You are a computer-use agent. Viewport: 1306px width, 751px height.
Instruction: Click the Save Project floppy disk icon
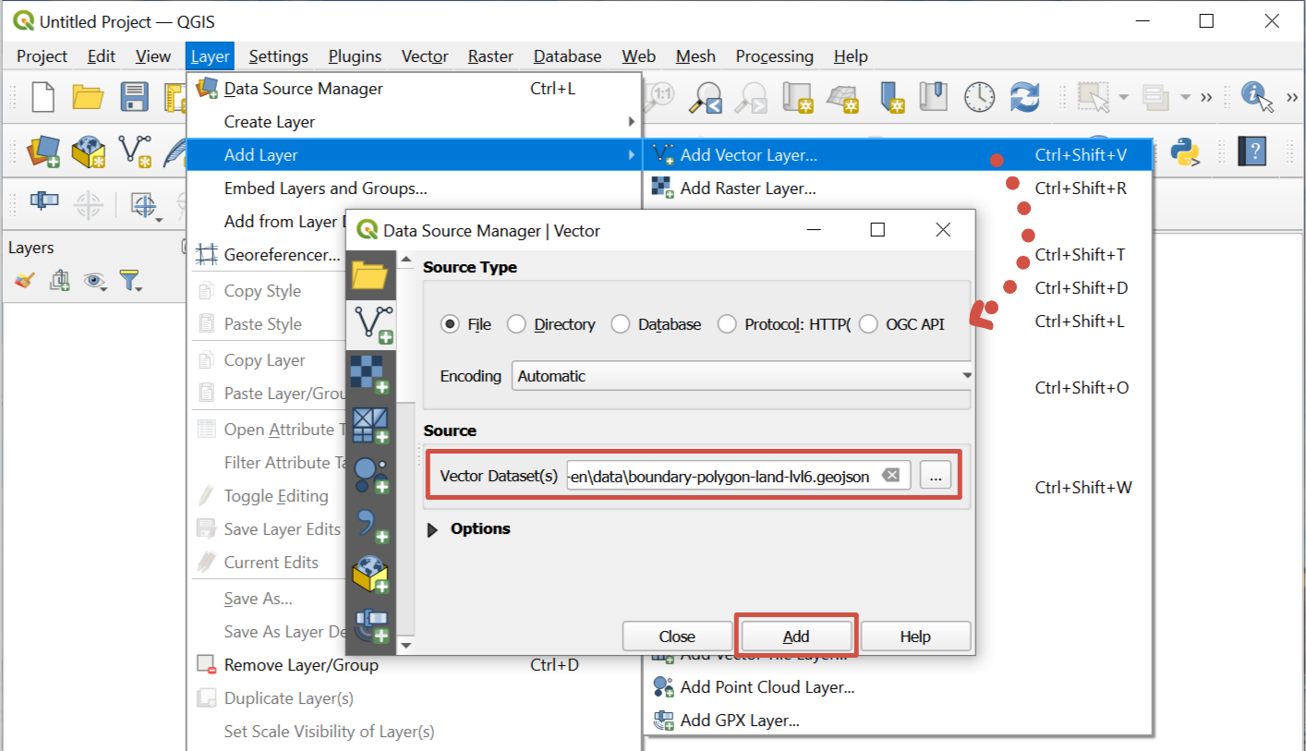(x=135, y=97)
